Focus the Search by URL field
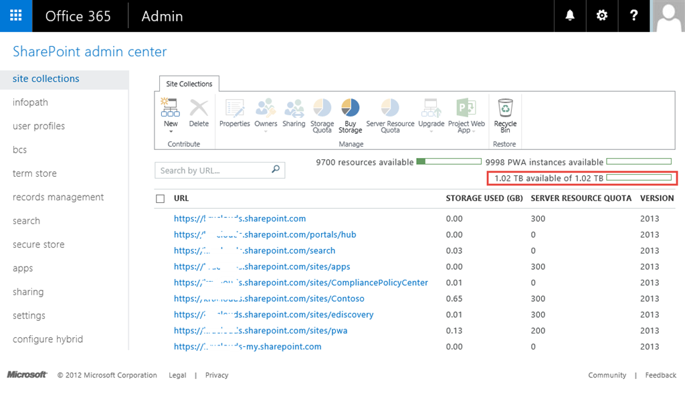This screenshot has height=409, width=685. point(219,171)
